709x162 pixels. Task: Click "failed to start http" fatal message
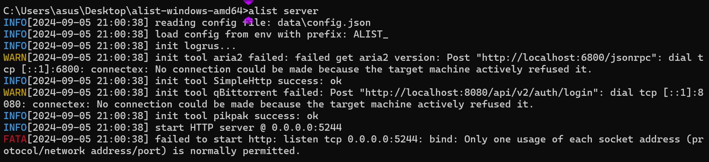(x=213, y=139)
